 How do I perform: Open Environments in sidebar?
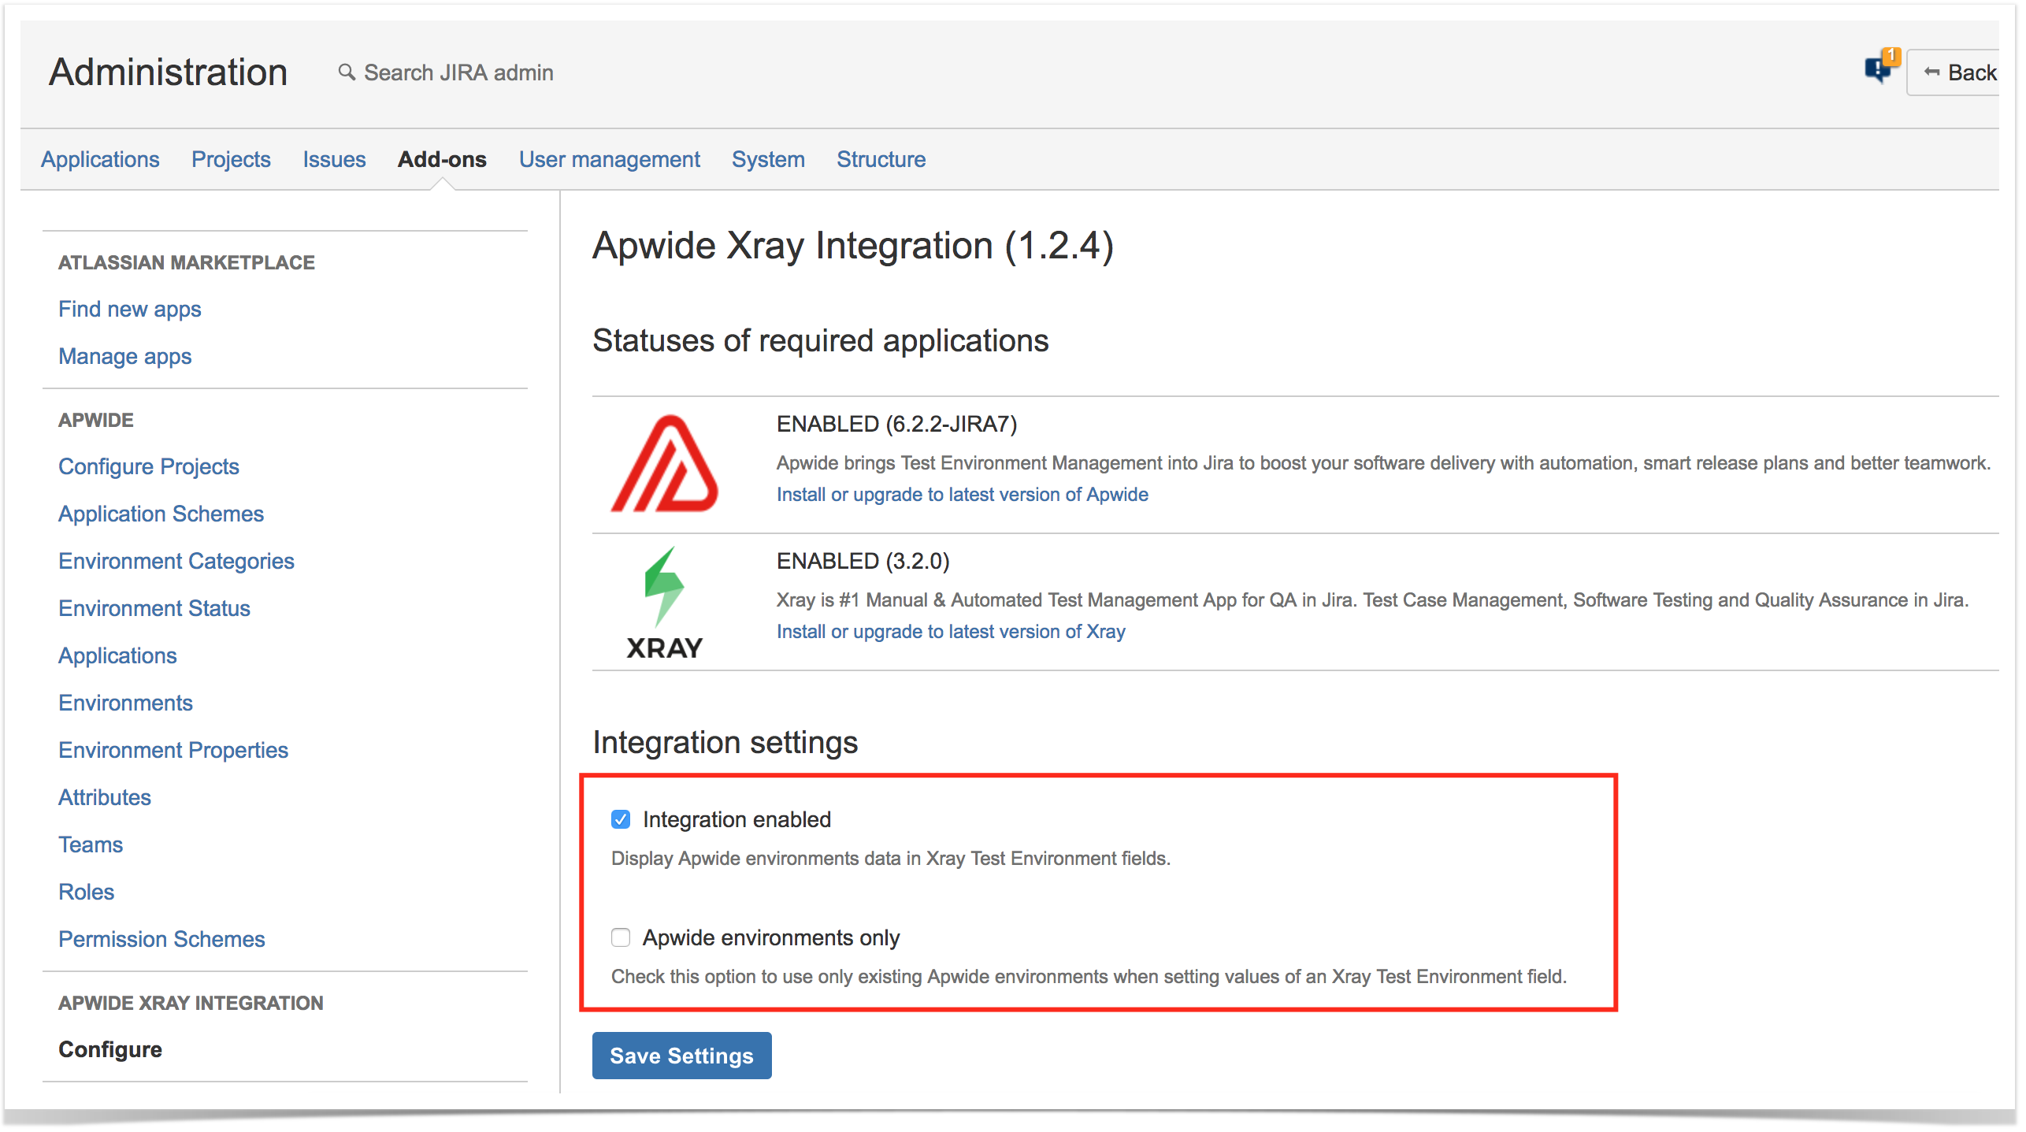(126, 703)
